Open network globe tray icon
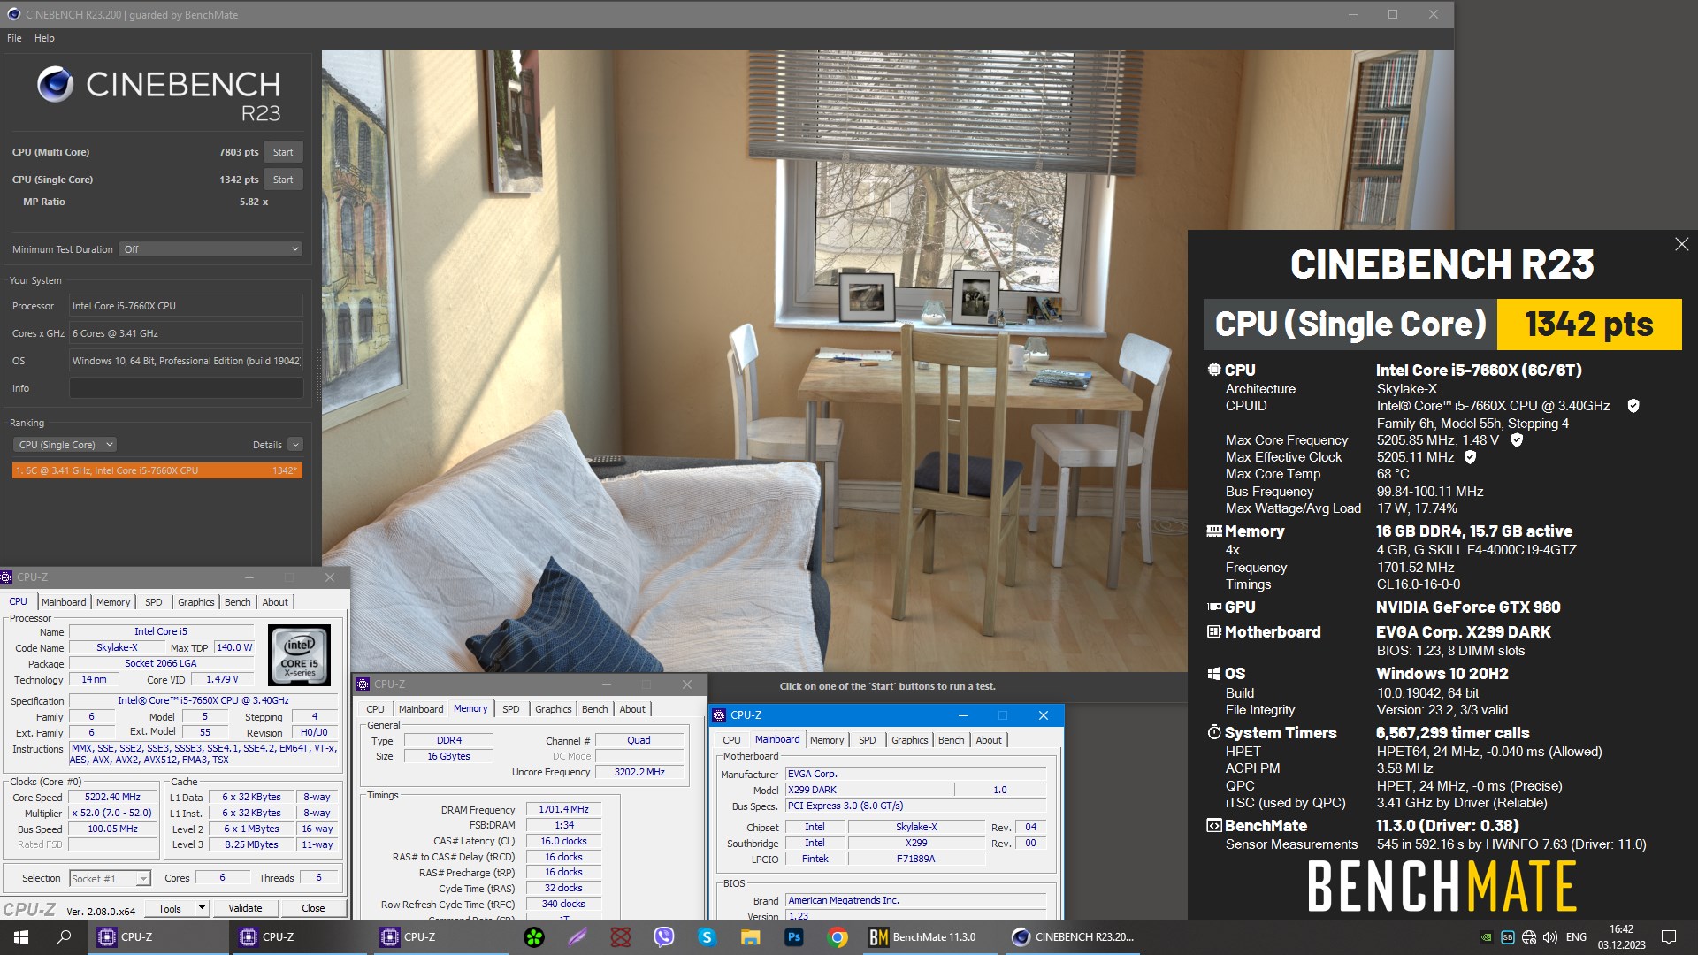This screenshot has height=955, width=1698. point(1529,937)
